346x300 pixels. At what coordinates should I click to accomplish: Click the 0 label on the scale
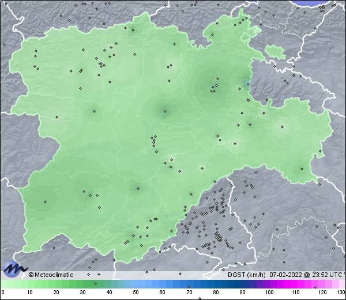coord(3,293)
